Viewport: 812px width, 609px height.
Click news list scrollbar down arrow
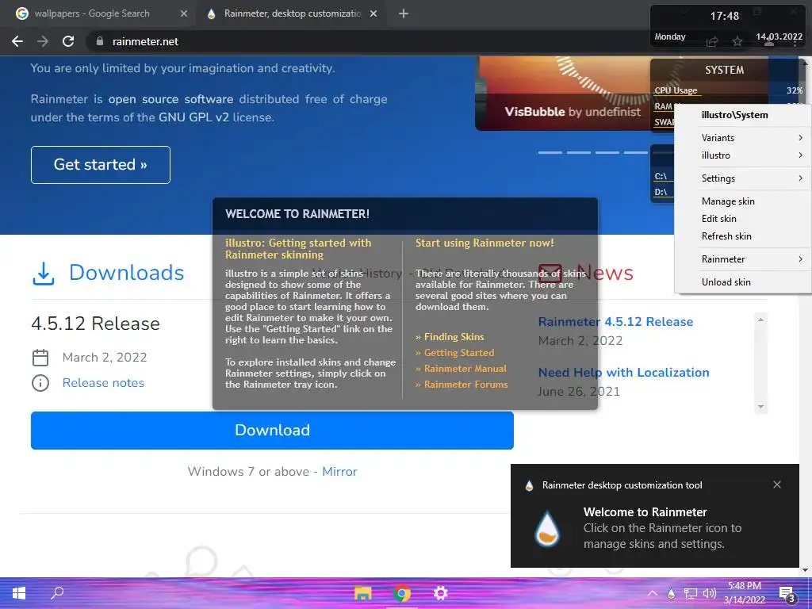760,407
